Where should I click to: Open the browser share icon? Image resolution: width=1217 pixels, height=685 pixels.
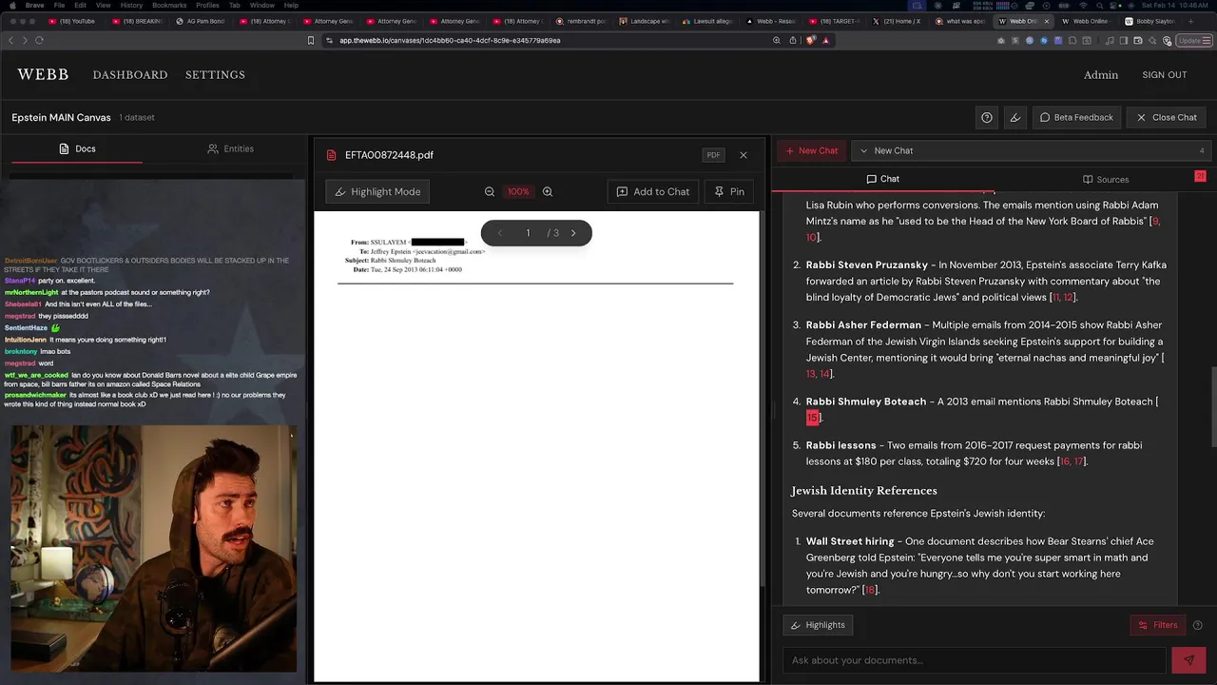[793, 40]
